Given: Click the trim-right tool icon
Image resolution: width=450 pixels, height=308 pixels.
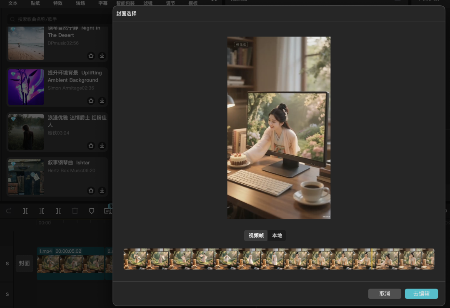Looking at the screenshot, I should coord(58,211).
